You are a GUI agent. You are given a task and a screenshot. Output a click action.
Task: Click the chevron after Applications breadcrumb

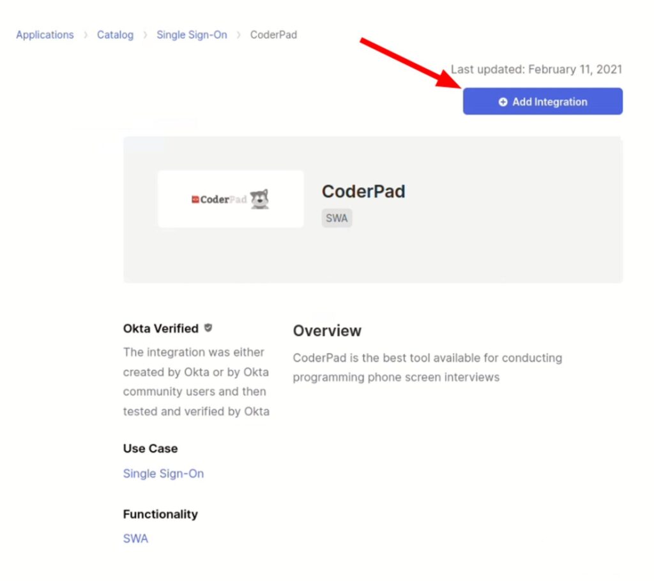(85, 35)
